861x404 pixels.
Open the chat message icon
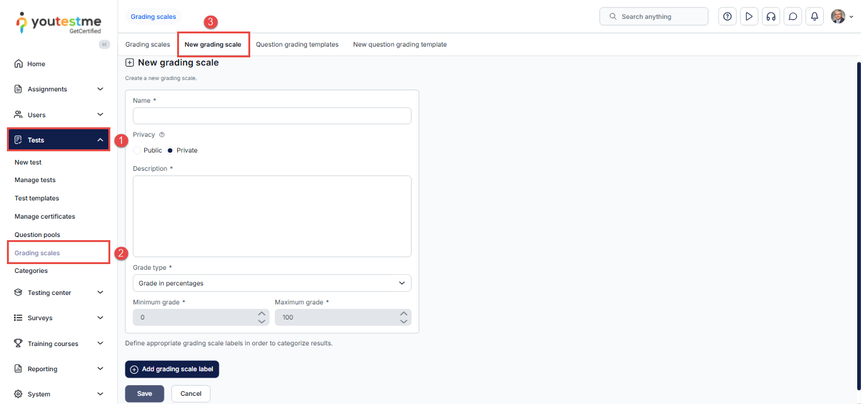coord(792,16)
